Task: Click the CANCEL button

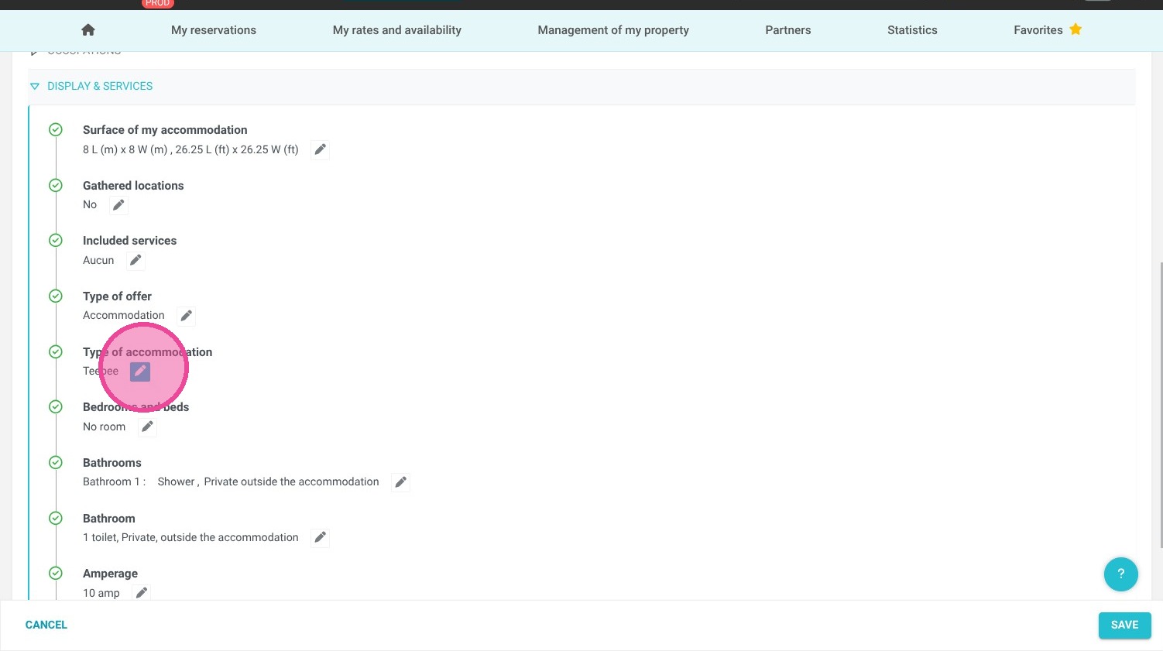Action: (x=46, y=625)
